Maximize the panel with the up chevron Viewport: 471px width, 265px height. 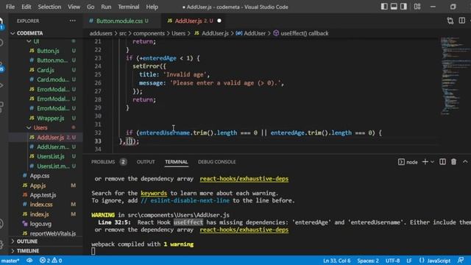pos(465,162)
